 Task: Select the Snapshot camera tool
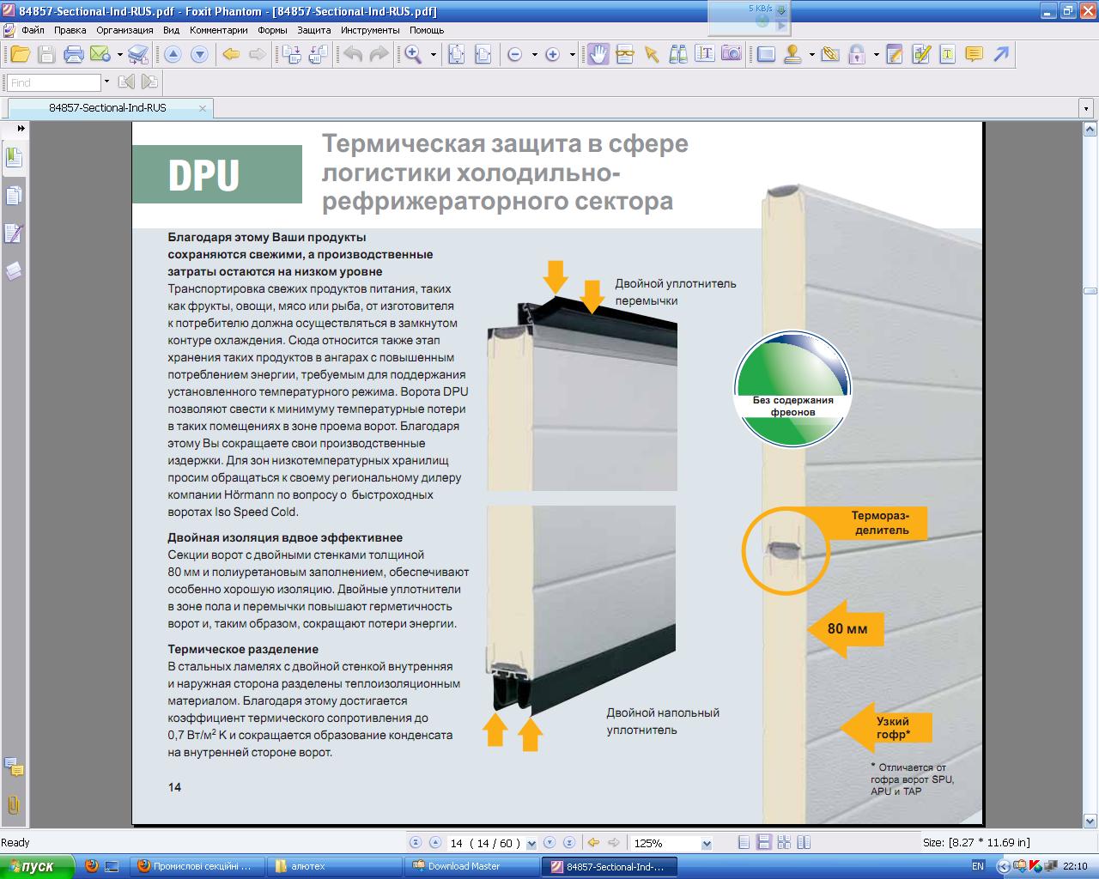[732, 54]
